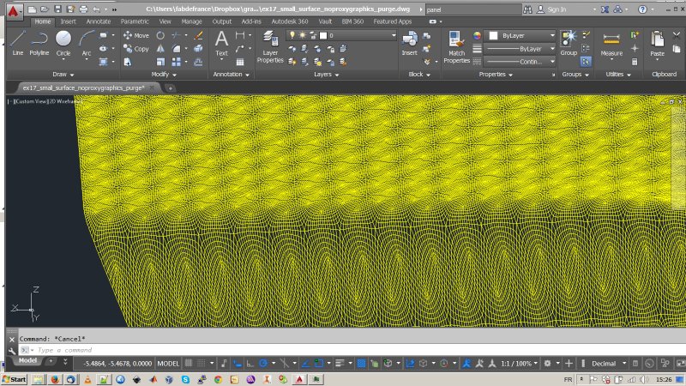Screen dimensions: 686x386
Task: Toggle MODEL space in status bar
Action: pos(170,364)
